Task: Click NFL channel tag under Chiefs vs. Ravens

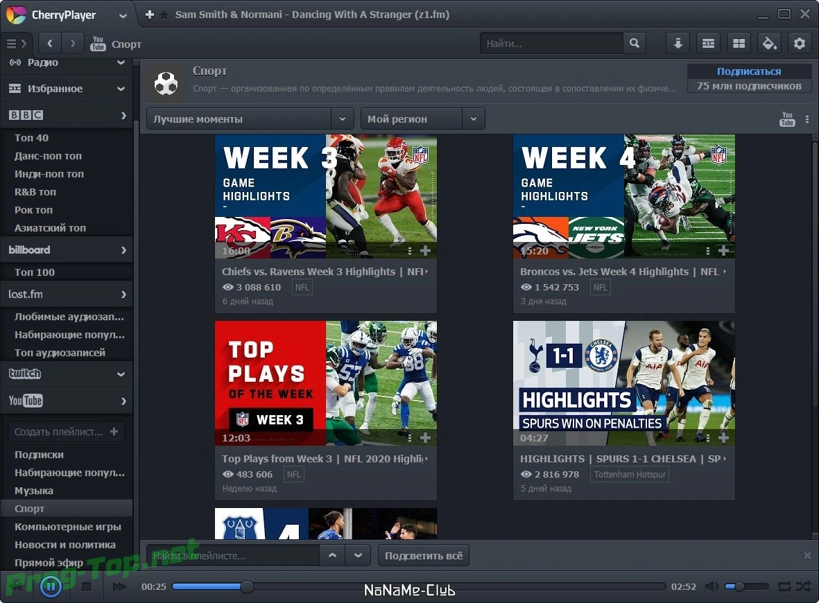Action: coord(302,287)
